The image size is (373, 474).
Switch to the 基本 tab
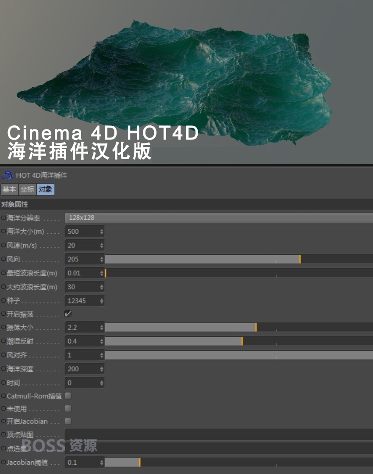click(x=9, y=189)
